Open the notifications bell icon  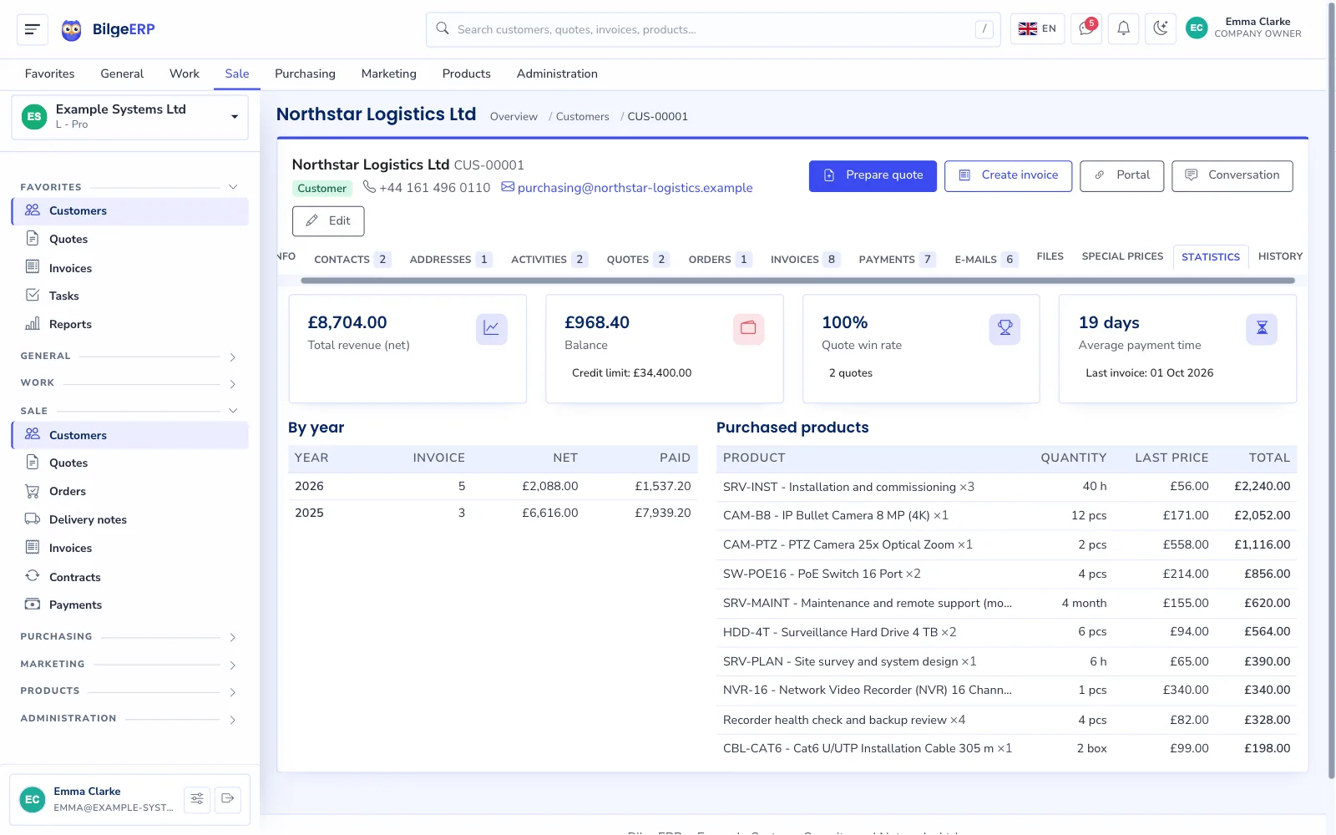1123,29
